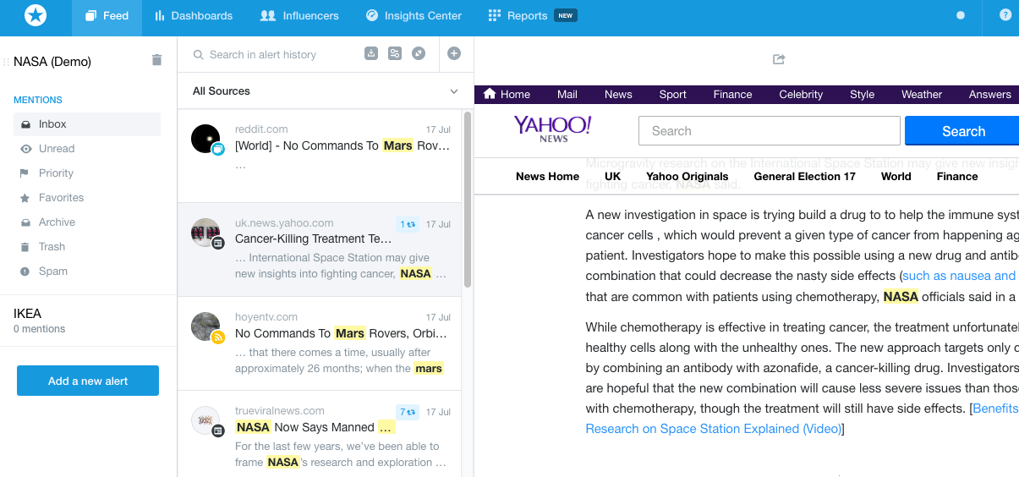The width and height of the screenshot is (1019, 477).
Task: Click Finance in Yahoo purple bar
Action: [733, 95]
